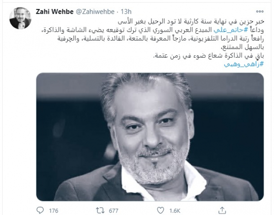274x215 pixels.
Task: Click the tweet's first line starting خبر حزين
Action: click(191, 22)
